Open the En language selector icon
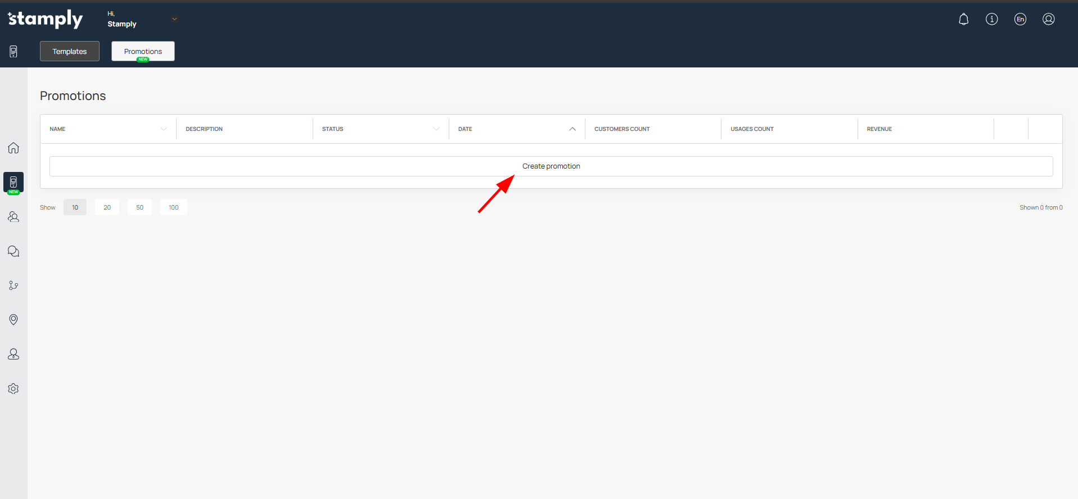This screenshot has height=499, width=1078. [x=1020, y=19]
